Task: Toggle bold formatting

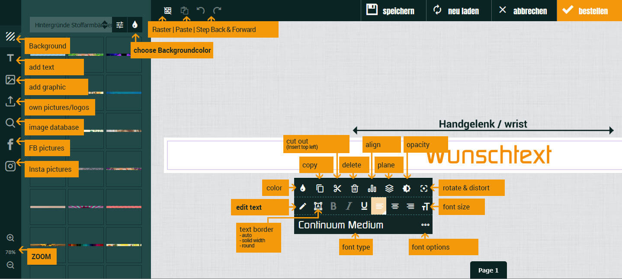Action: pyautogui.click(x=333, y=206)
